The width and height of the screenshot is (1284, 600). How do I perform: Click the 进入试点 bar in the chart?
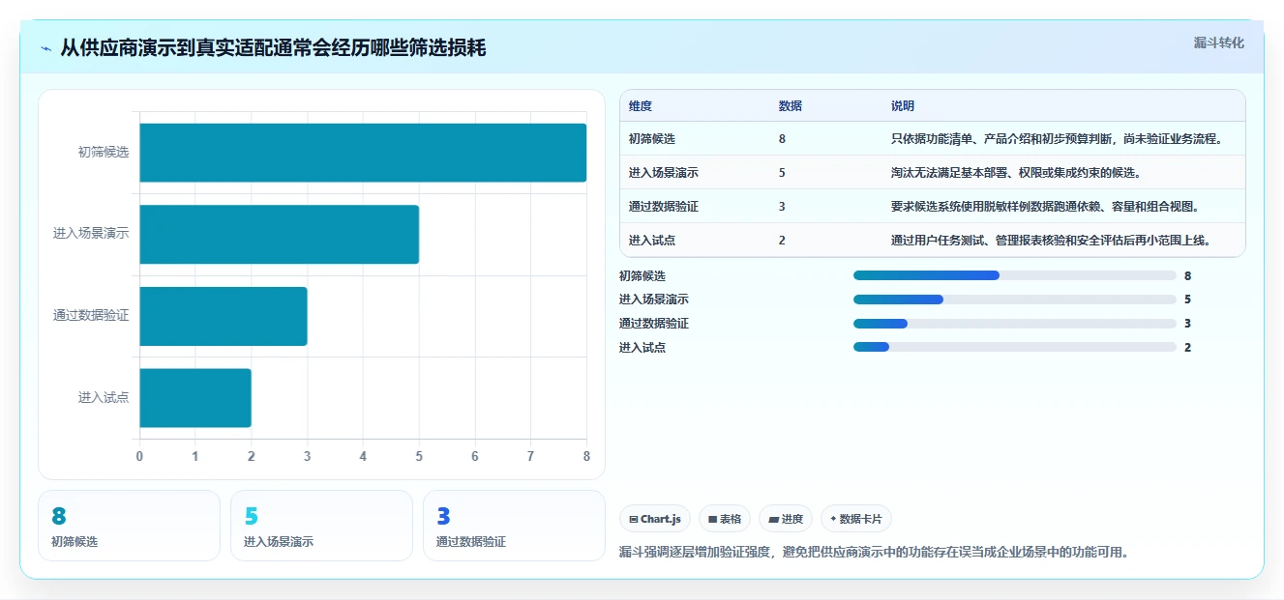point(195,397)
